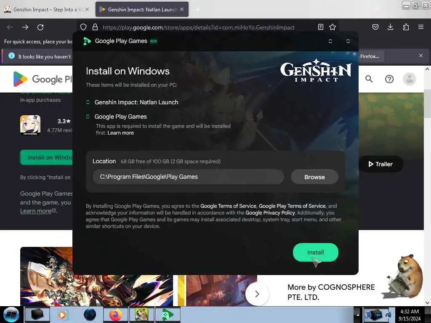Play the Trailer video
431x323 pixels.
pos(380,164)
